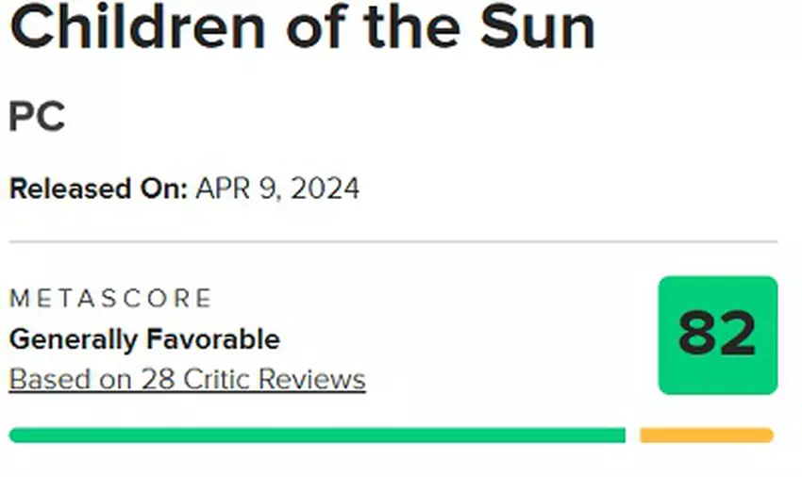Image resolution: width=802 pixels, height=477 pixels.
Task: Click the "Children of the Sun" title
Action: pyautogui.click(x=302, y=27)
